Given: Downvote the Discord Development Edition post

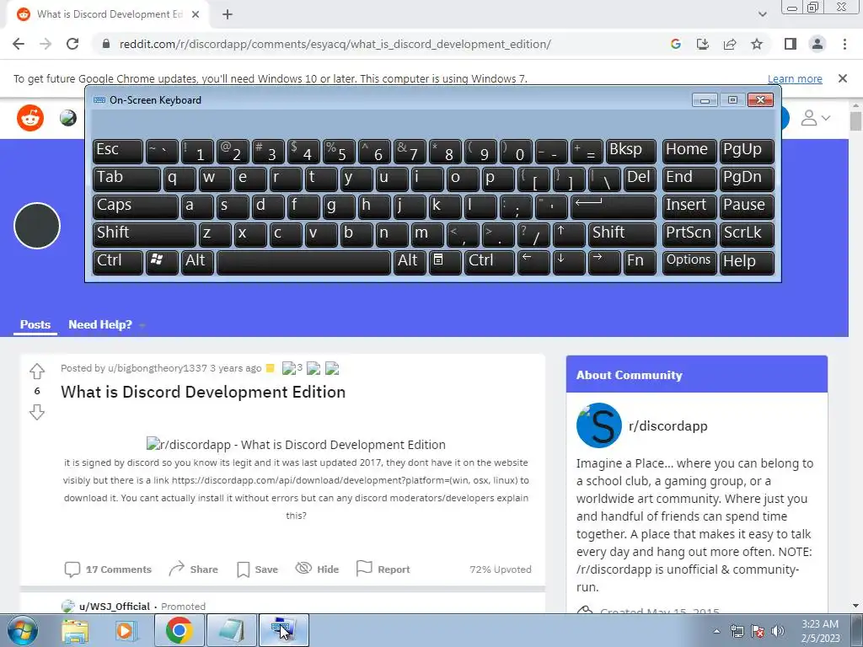Looking at the screenshot, I should 37,412.
